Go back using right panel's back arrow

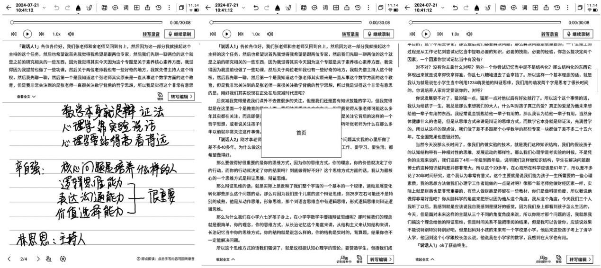(x=407, y=8)
